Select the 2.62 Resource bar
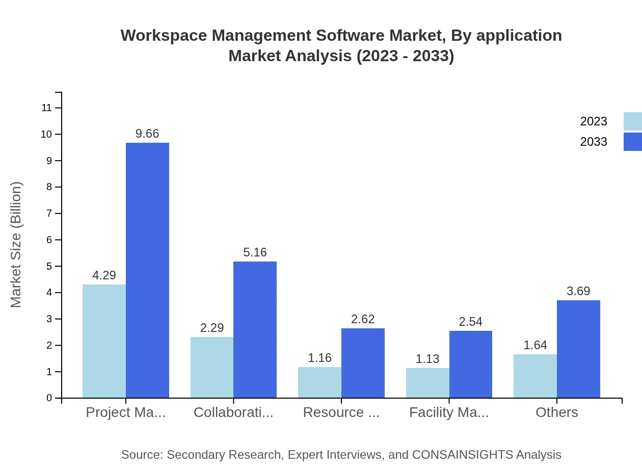This screenshot has height=469, width=642. [x=363, y=362]
